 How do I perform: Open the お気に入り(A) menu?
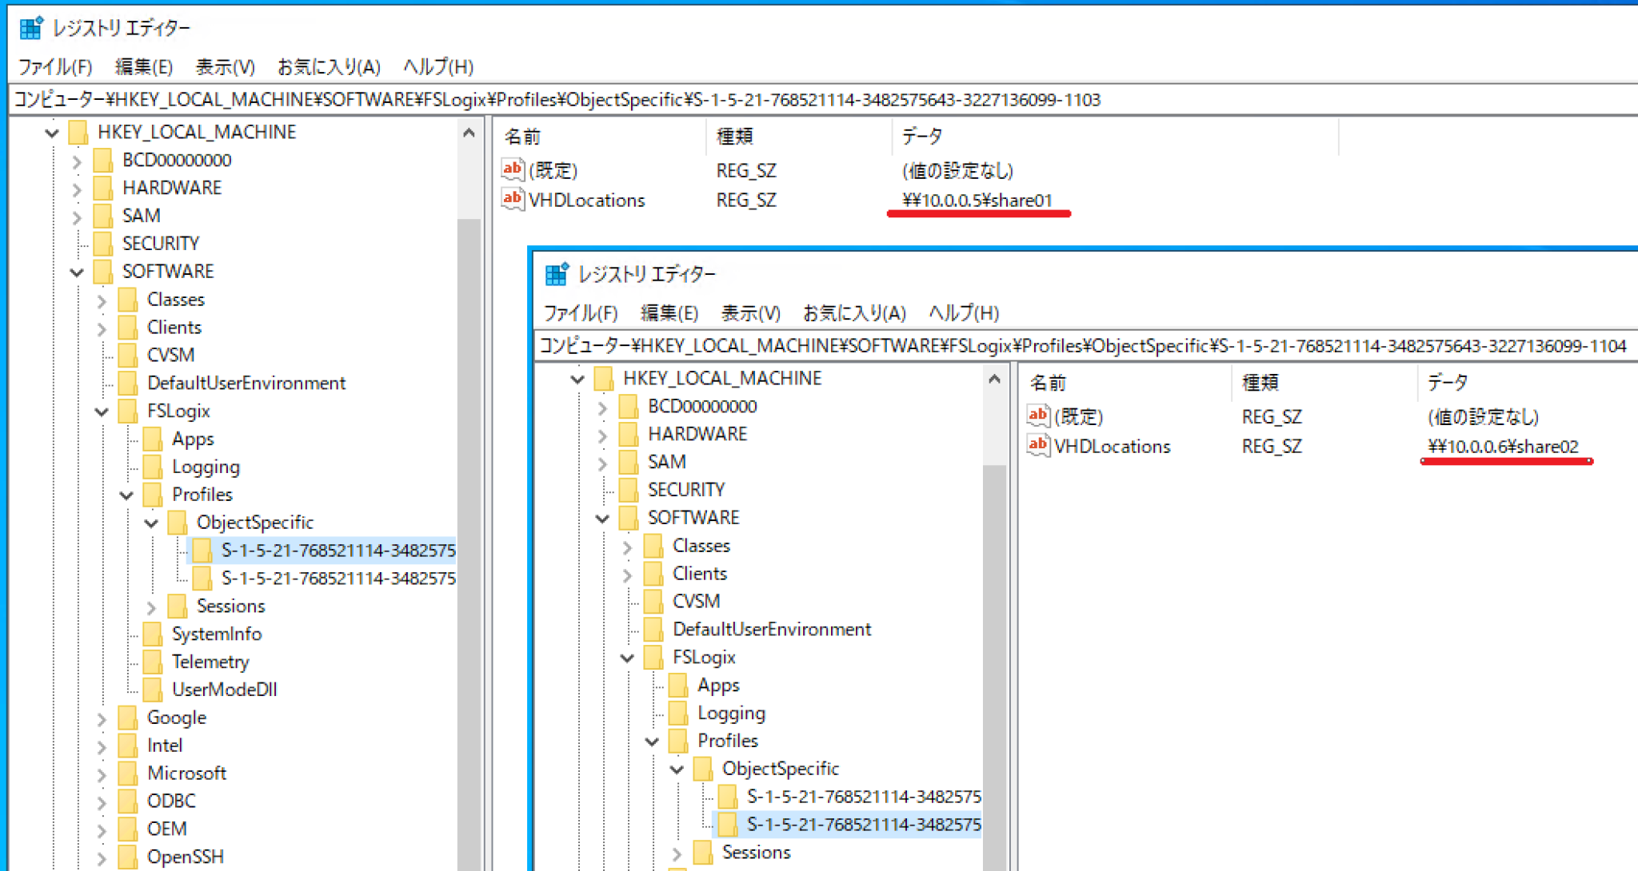[x=854, y=313]
